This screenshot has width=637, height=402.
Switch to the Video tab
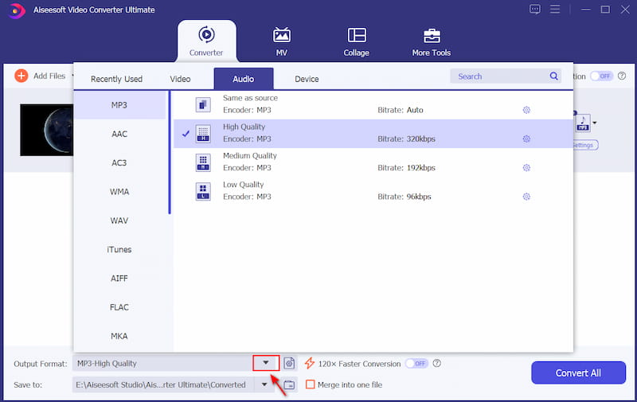pos(180,79)
